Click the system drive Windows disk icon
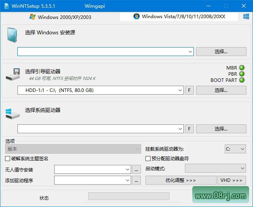Screen dimensions: 253x207 pos(13,114)
